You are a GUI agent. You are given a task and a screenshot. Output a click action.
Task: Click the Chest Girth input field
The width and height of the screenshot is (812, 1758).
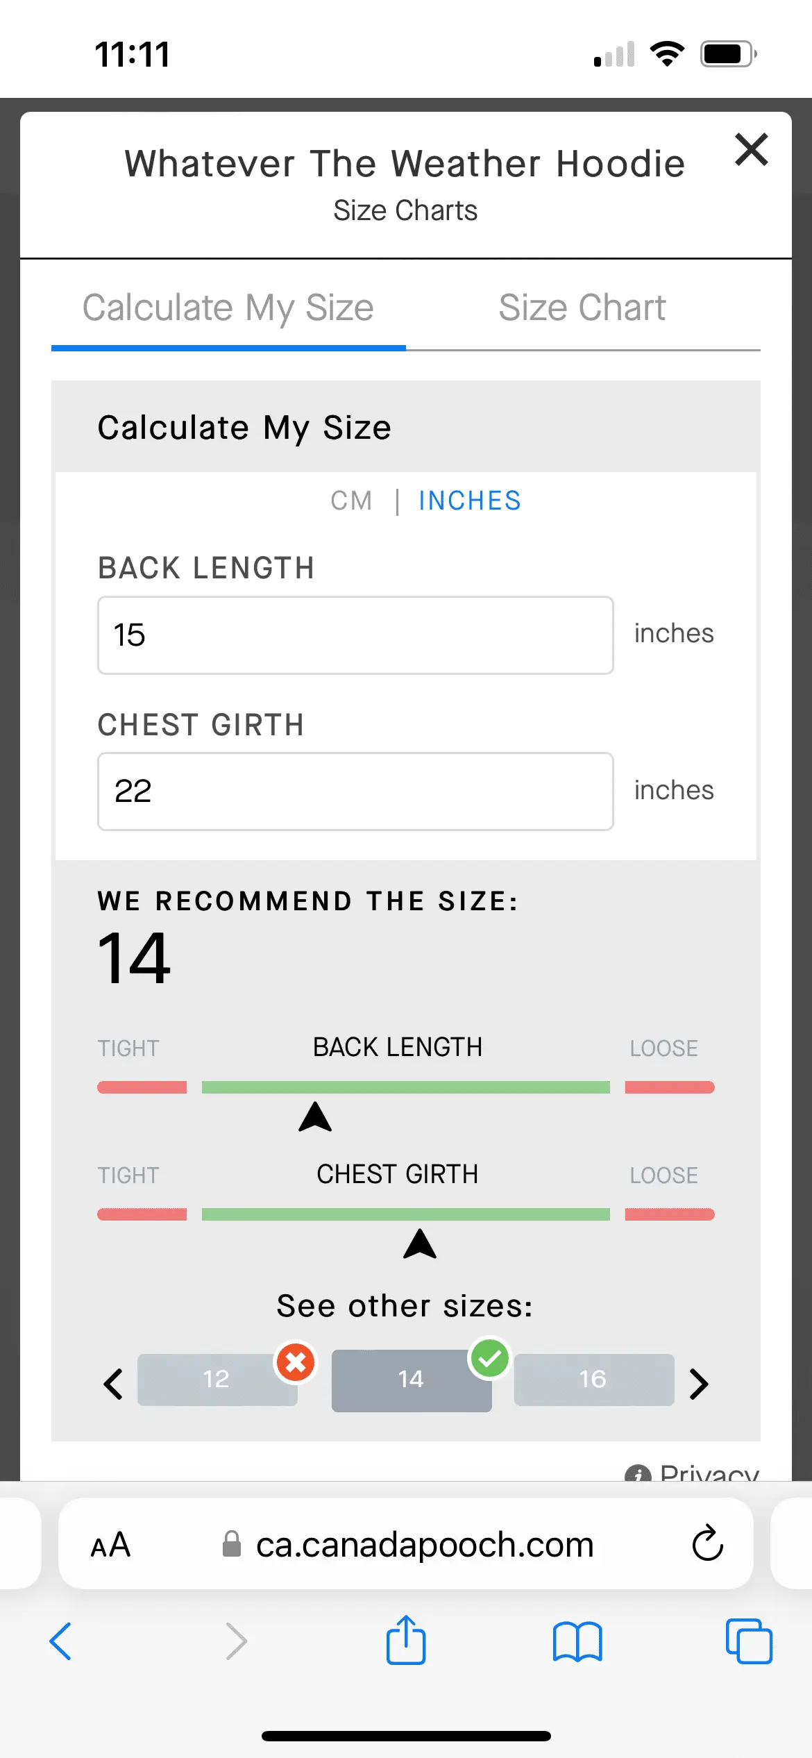click(355, 791)
